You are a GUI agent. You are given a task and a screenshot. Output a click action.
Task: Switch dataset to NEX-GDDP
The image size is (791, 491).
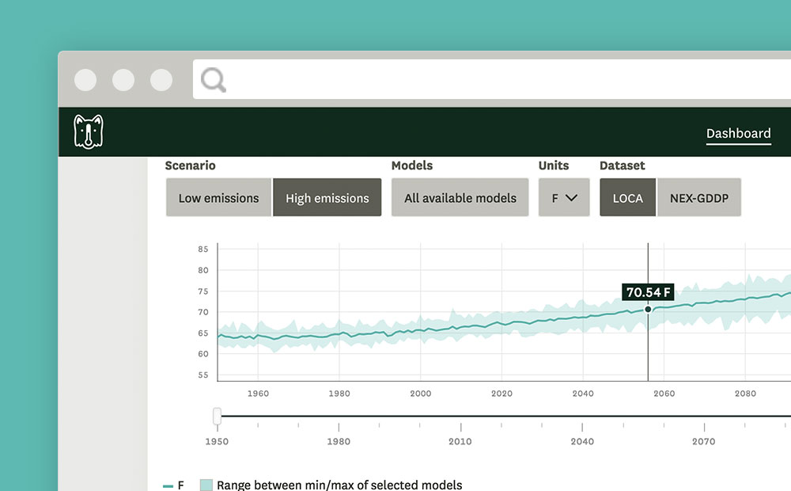[698, 198]
